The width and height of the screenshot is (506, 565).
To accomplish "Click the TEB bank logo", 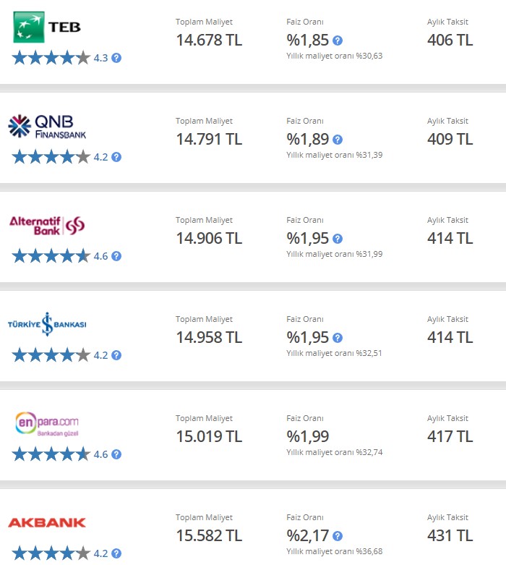I will tap(47, 27).
